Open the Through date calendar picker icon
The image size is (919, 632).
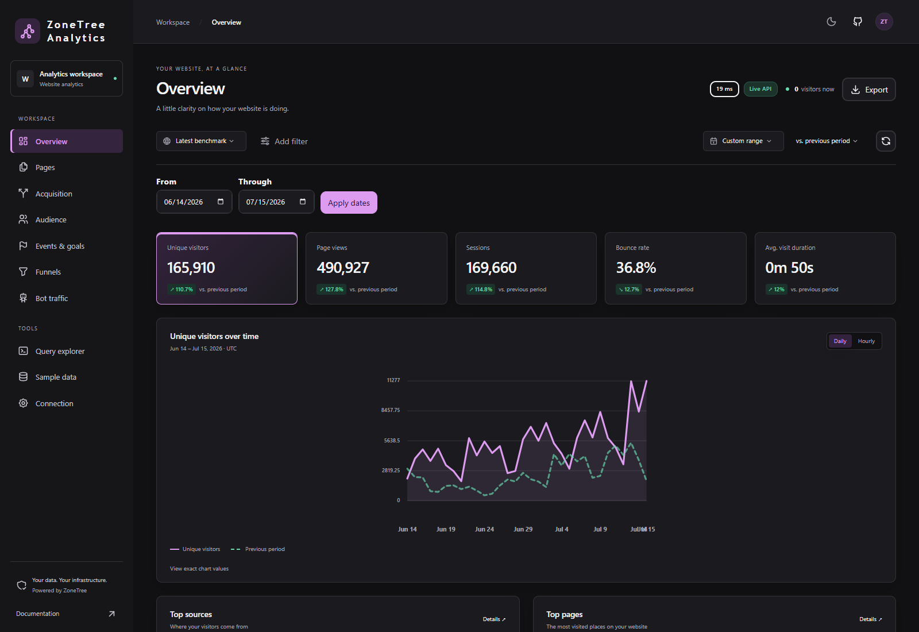pos(303,202)
